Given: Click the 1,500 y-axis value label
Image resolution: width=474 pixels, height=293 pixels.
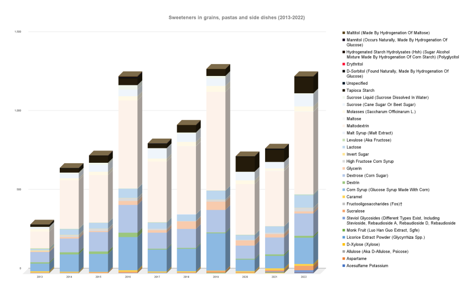Looking at the screenshot, I should click(18, 32).
